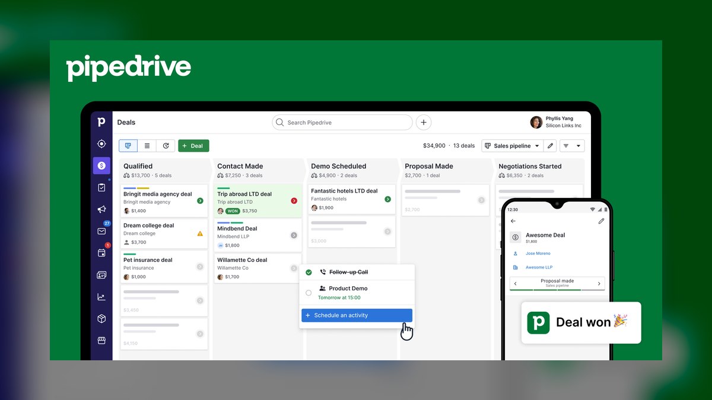Image resolution: width=712 pixels, height=400 pixels.
Task: Open the Projects checklist icon in sidebar
Action: pos(101,187)
